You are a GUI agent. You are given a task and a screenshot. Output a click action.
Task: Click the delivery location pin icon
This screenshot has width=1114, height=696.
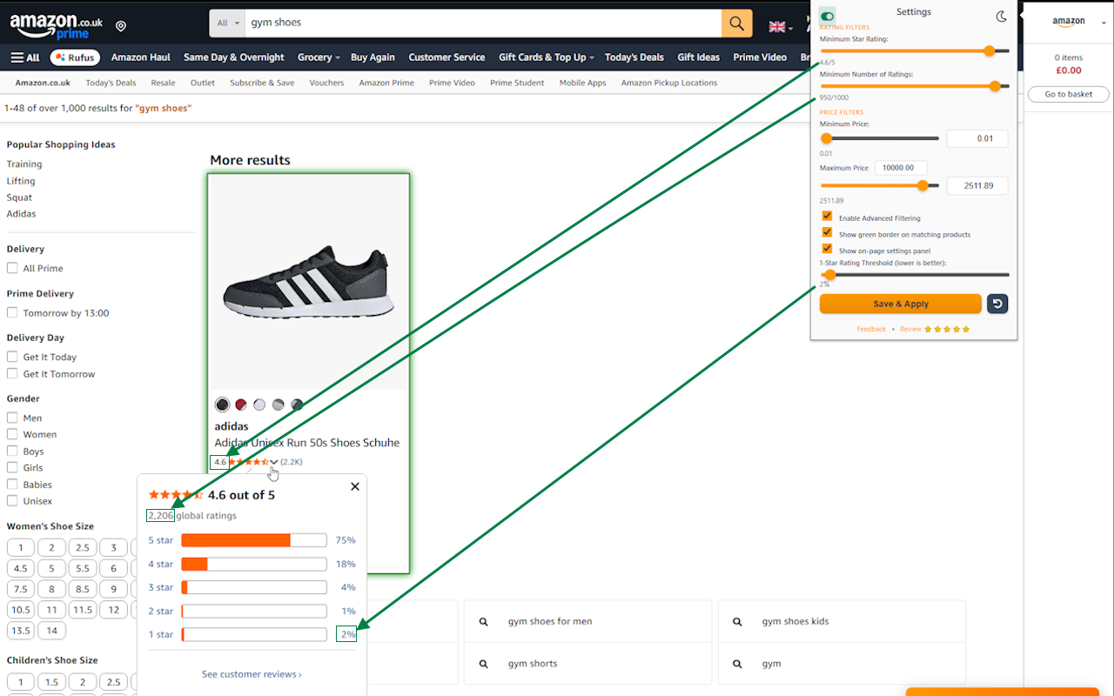tap(121, 27)
